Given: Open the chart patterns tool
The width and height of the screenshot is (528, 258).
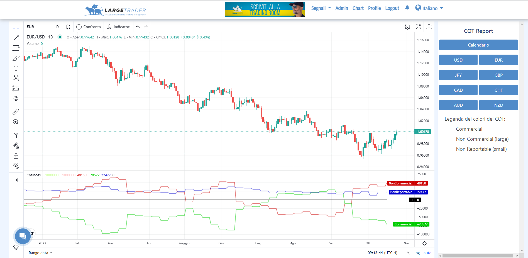Looking at the screenshot, I should pos(16,78).
